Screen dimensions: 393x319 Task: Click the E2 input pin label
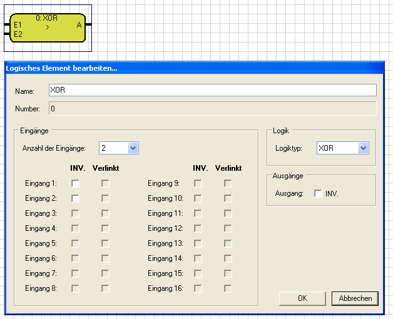point(18,34)
